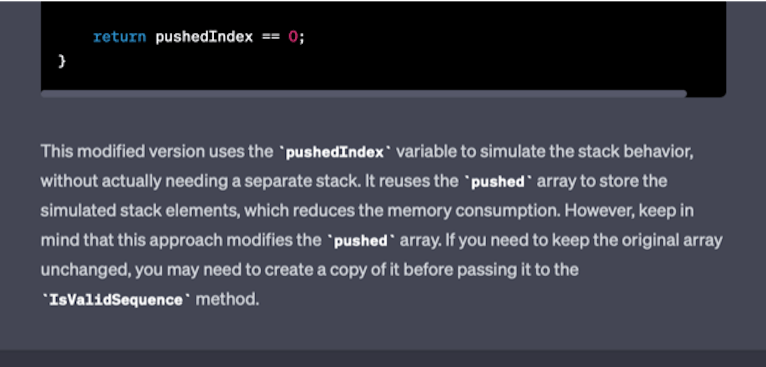The width and height of the screenshot is (766, 367).
Task: Click the word "simulated" in the paragraph
Action: coord(78,211)
